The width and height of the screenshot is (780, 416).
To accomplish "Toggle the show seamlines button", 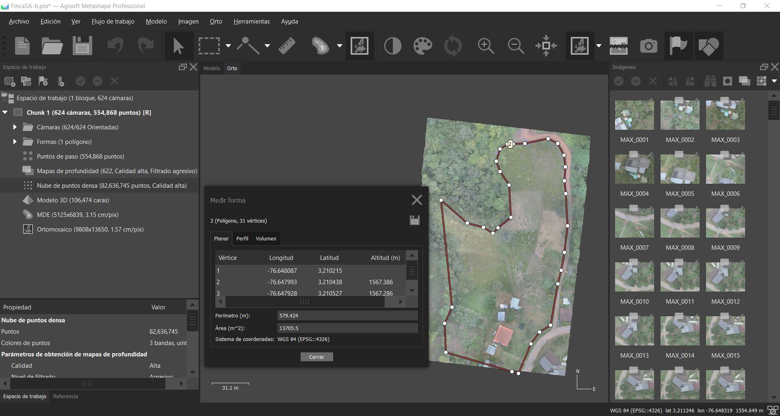I will [619, 46].
